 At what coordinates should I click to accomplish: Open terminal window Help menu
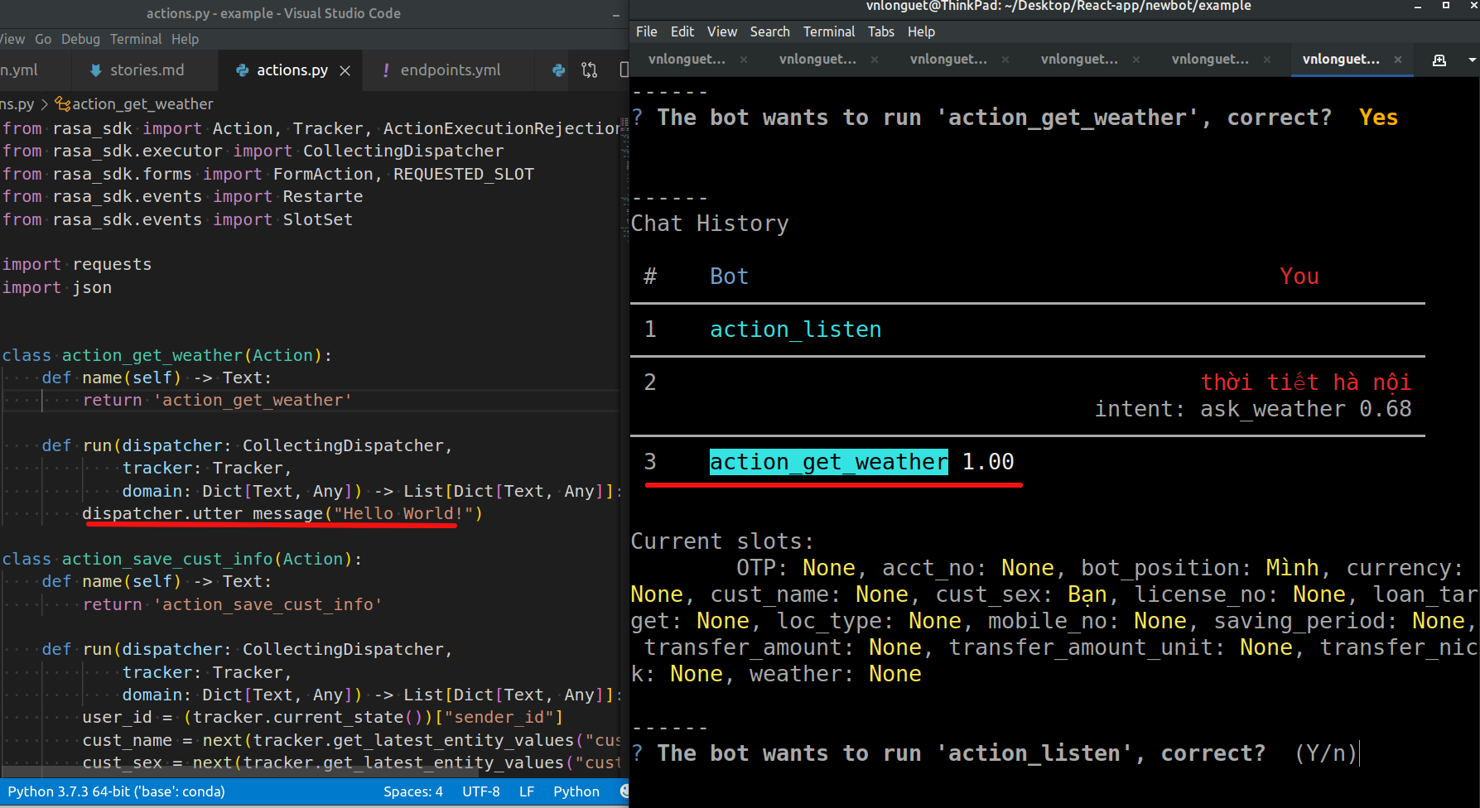pyautogui.click(x=921, y=31)
